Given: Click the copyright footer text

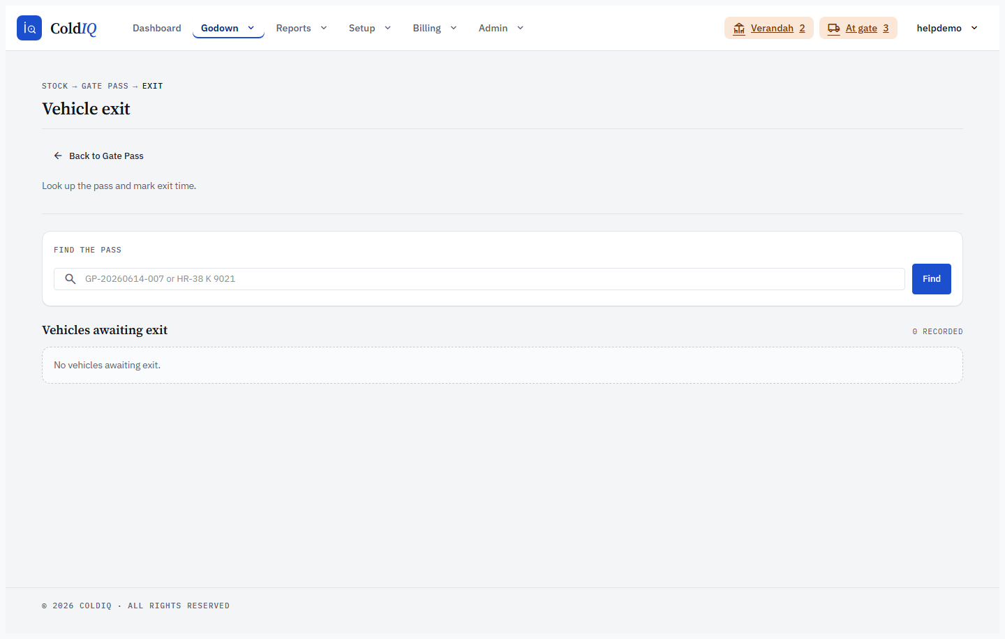Looking at the screenshot, I should point(135,606).
